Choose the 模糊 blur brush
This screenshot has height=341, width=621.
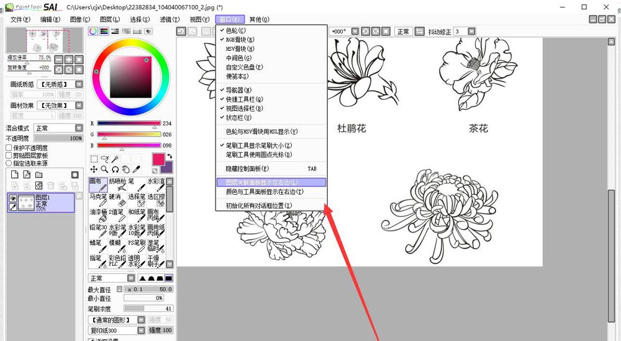[x=117, y=246]
